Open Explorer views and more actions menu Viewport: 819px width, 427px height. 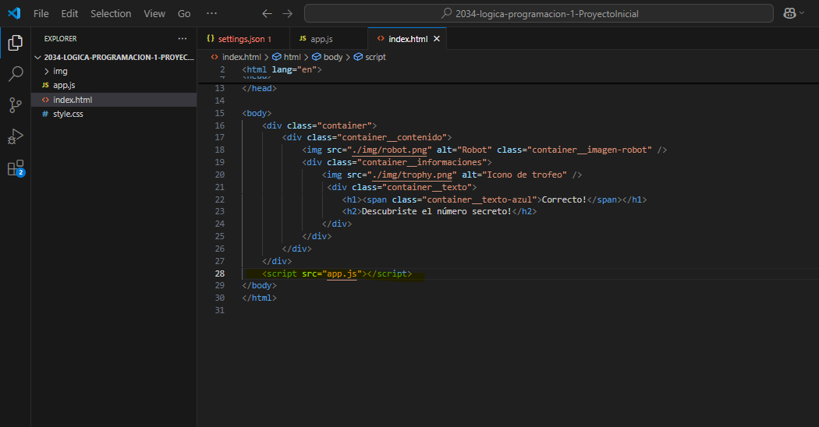(x=183, y=39)
